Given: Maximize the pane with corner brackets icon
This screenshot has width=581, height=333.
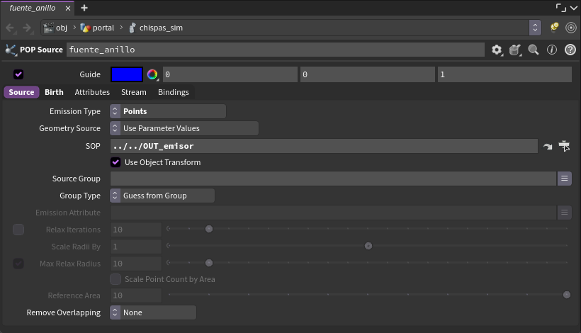Looking at the screenshot, I should (x=561, y=8).
